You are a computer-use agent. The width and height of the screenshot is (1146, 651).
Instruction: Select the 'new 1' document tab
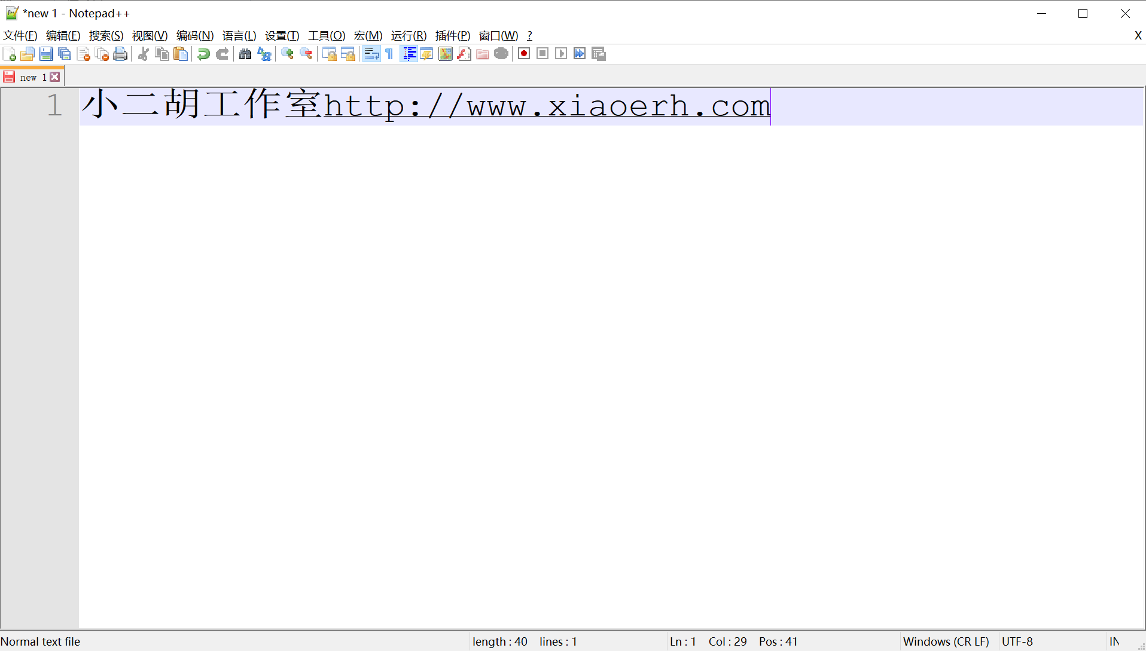click(31, 77)
